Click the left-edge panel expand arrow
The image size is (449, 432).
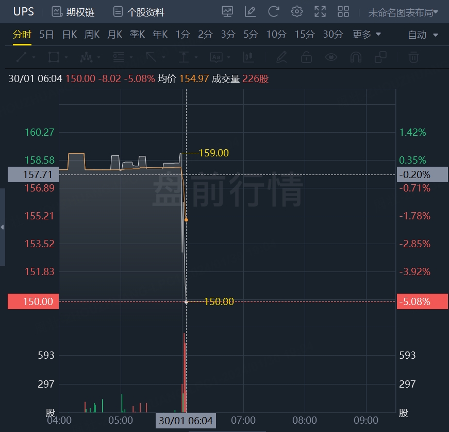[x=3, y=227]
